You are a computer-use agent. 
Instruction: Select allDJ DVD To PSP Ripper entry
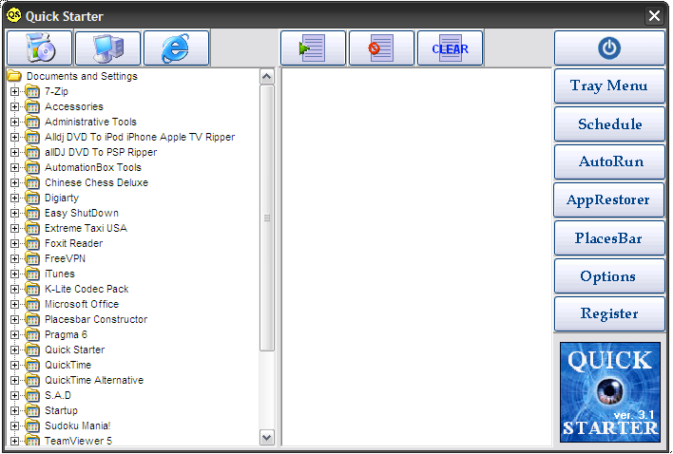(101, 152)
